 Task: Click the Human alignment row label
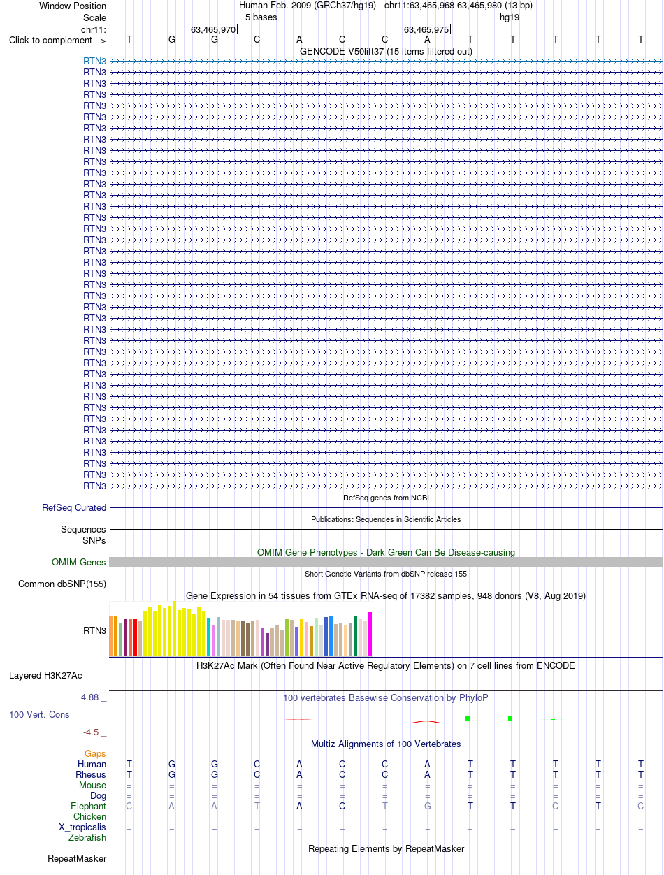[x=92, y=765]
